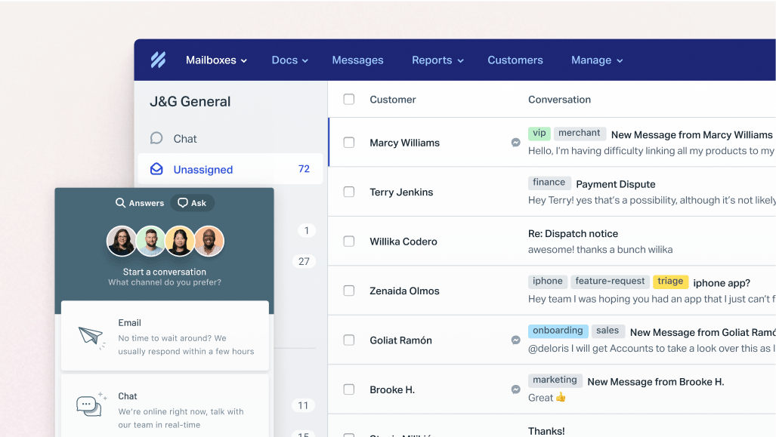
Task: Click customer name Goliat Ramón
Action: pyautogui.click(x=401, y=340)
